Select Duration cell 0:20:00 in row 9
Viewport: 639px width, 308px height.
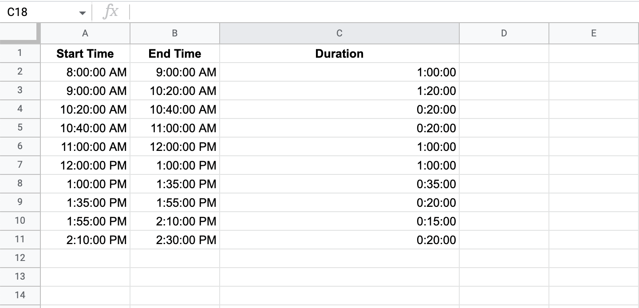coord(339,202)
